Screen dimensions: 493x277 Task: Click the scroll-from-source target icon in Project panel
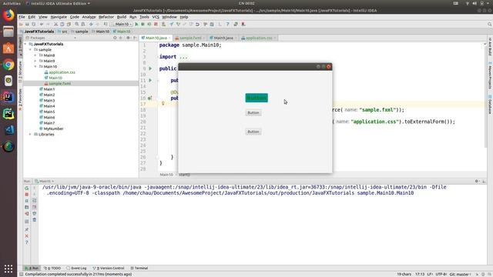click(x=115, y=38)
